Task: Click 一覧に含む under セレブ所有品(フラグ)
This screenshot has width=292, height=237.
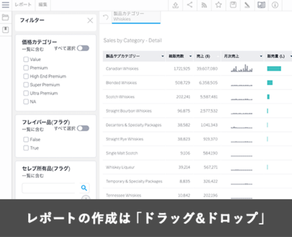Action: click(x=33, y=176)
